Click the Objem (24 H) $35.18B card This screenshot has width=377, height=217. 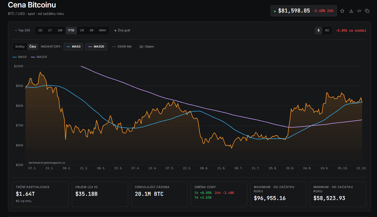(100, 194)
